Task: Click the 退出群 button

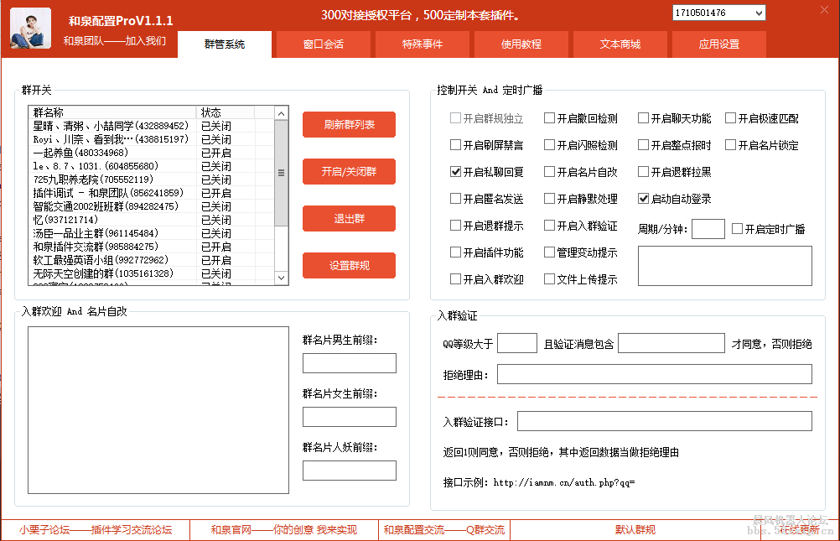Action: (x=349, y=219)
